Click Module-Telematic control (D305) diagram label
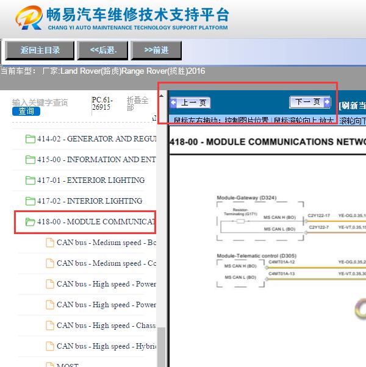 (257, 256)
